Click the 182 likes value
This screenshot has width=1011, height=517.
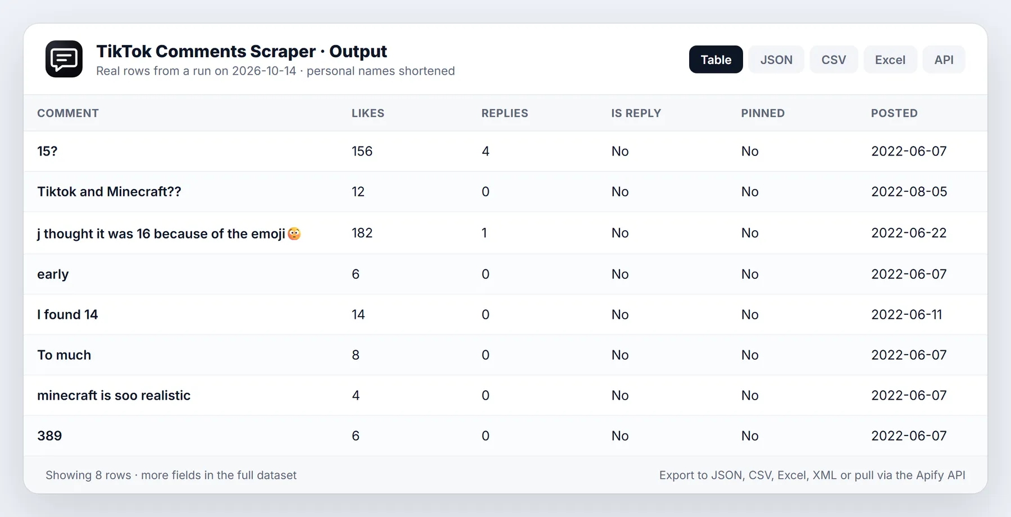click(x=362, y=233)
